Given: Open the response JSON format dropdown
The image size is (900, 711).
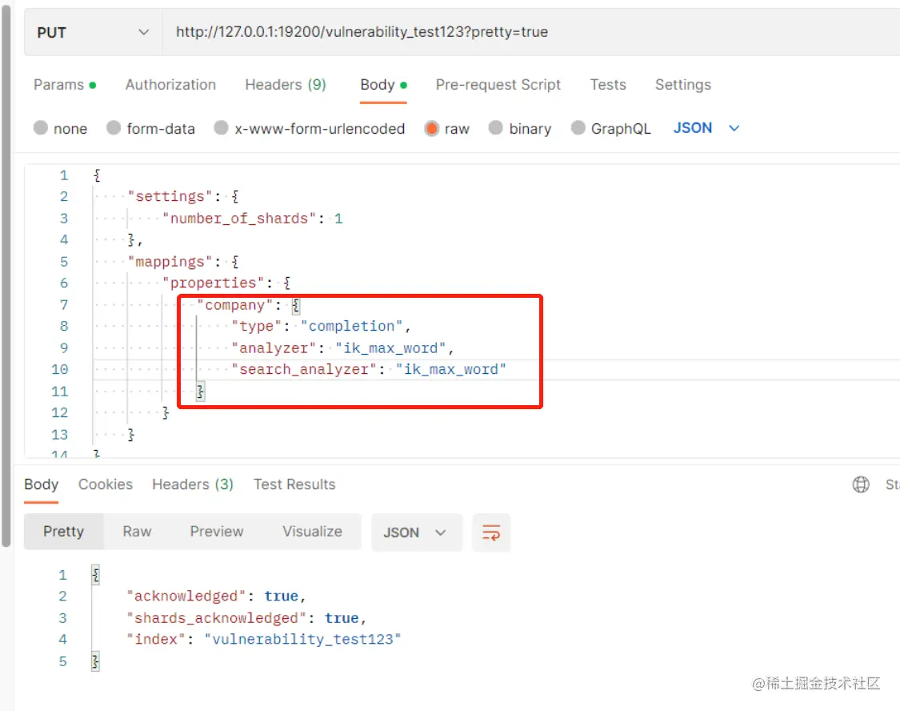Looking at the screenshot, I should (x=417, y=533).
